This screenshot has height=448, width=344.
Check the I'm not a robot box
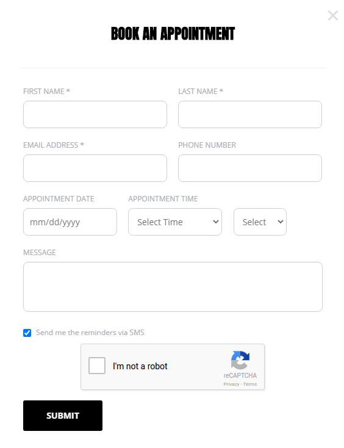[97, 366]
